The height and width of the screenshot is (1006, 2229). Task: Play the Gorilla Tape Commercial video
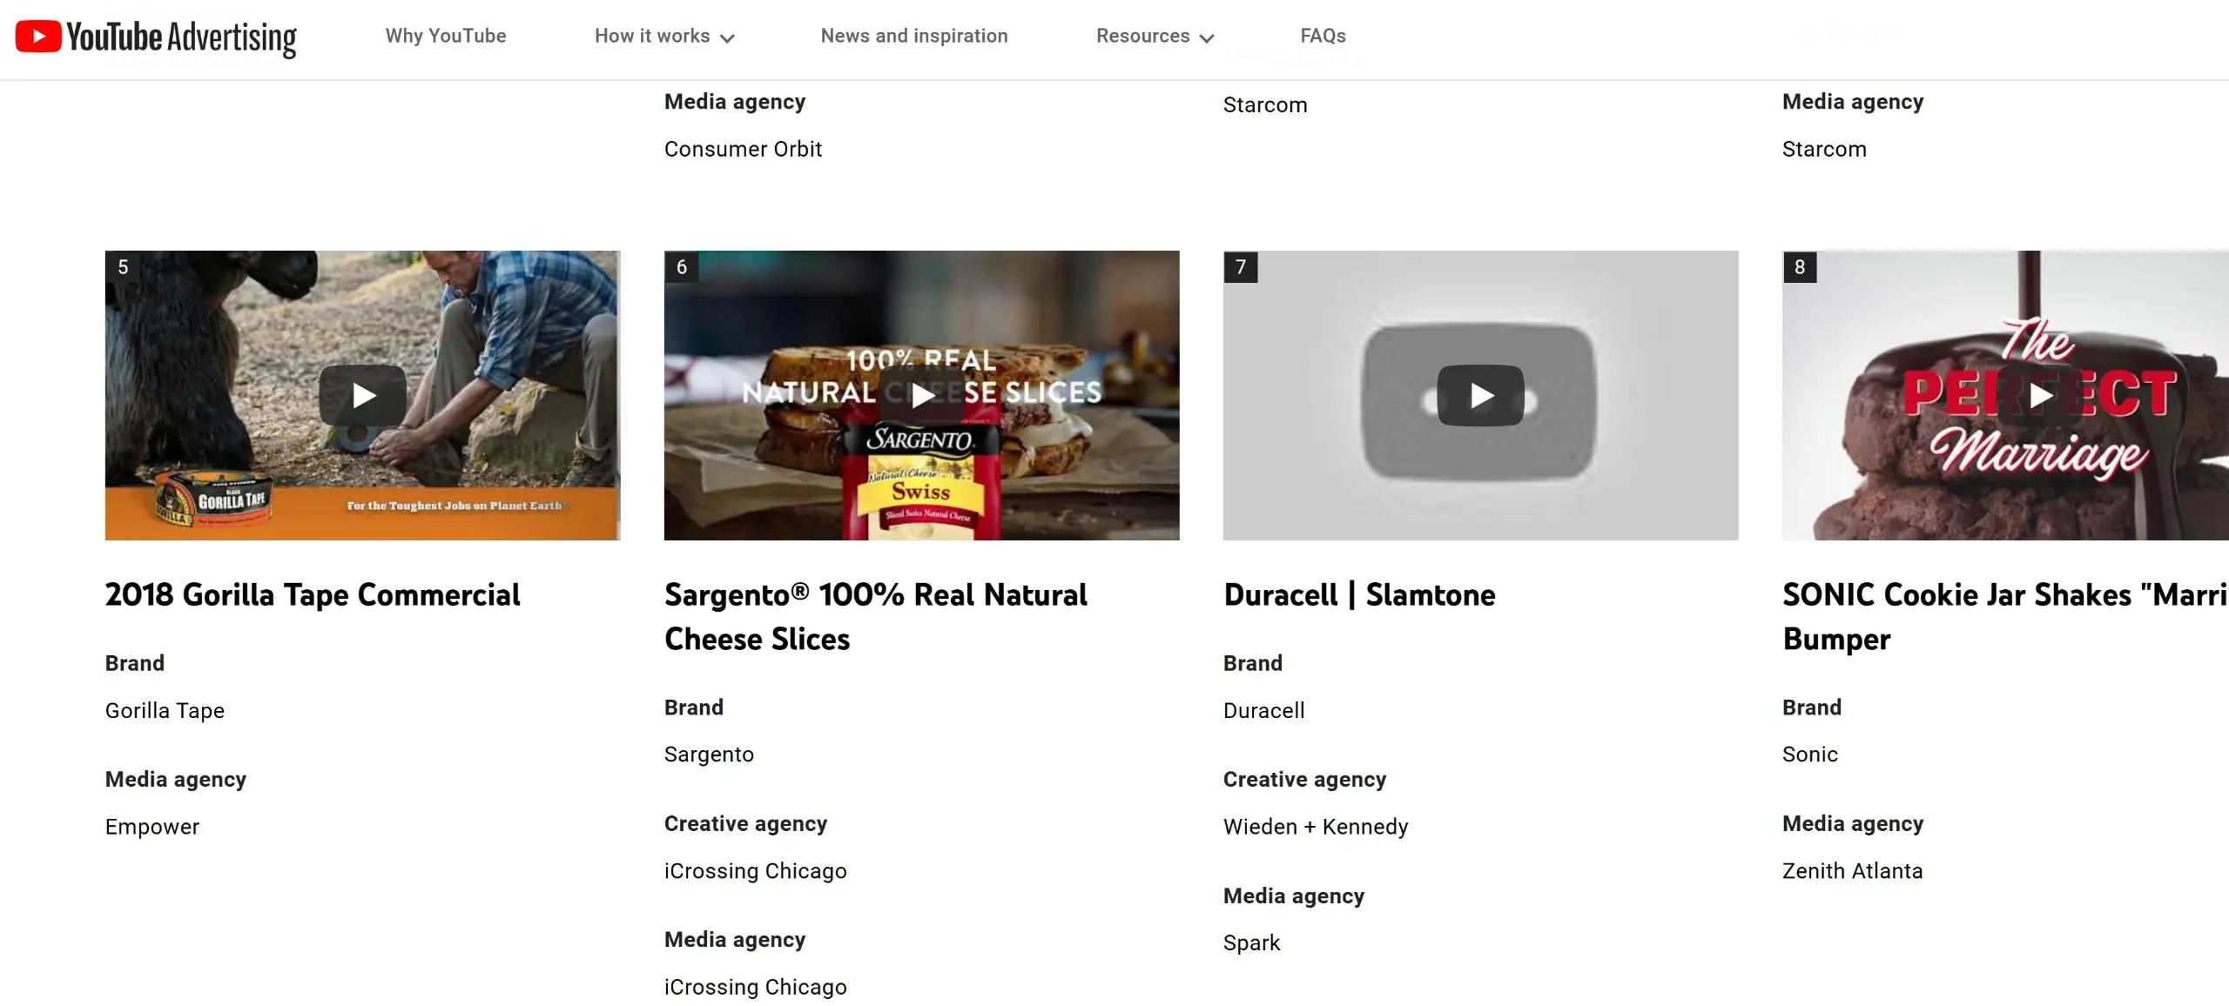point(363,396)
